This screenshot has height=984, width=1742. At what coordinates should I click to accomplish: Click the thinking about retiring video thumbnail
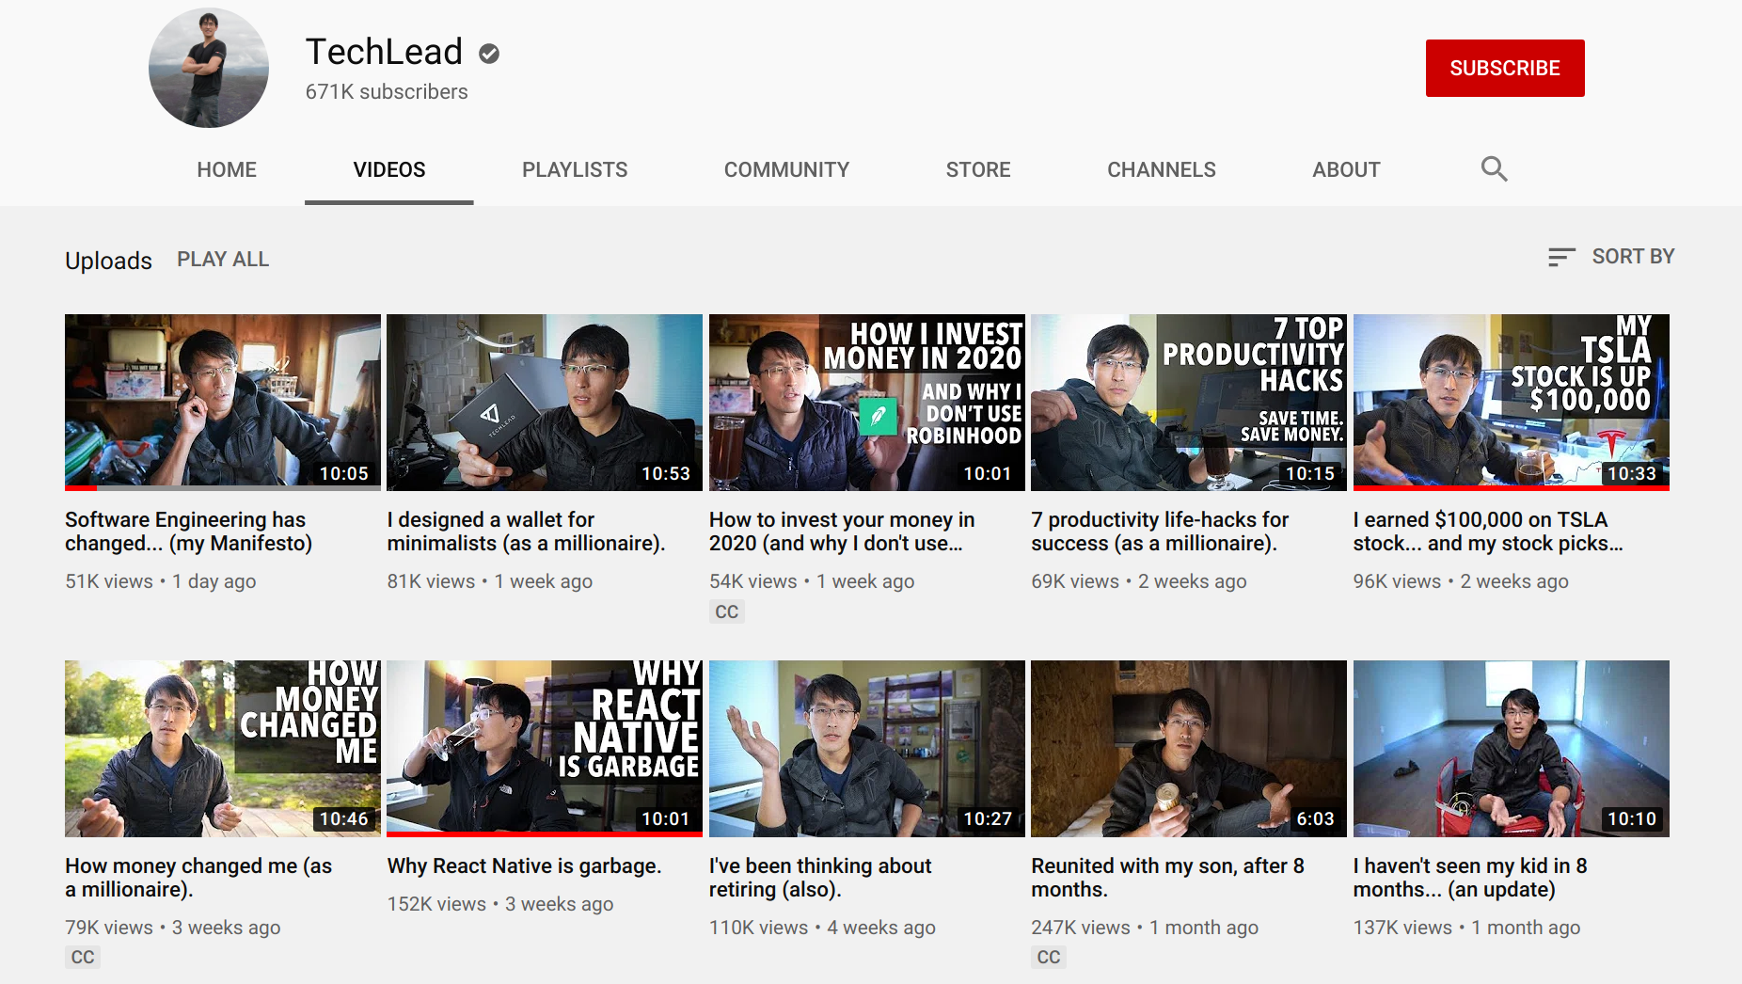pyautogui.click(x=867, y=749)
